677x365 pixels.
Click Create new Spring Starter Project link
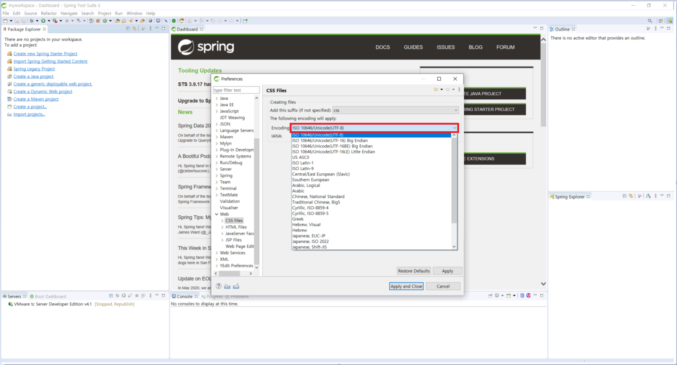[x=45, y=54]
